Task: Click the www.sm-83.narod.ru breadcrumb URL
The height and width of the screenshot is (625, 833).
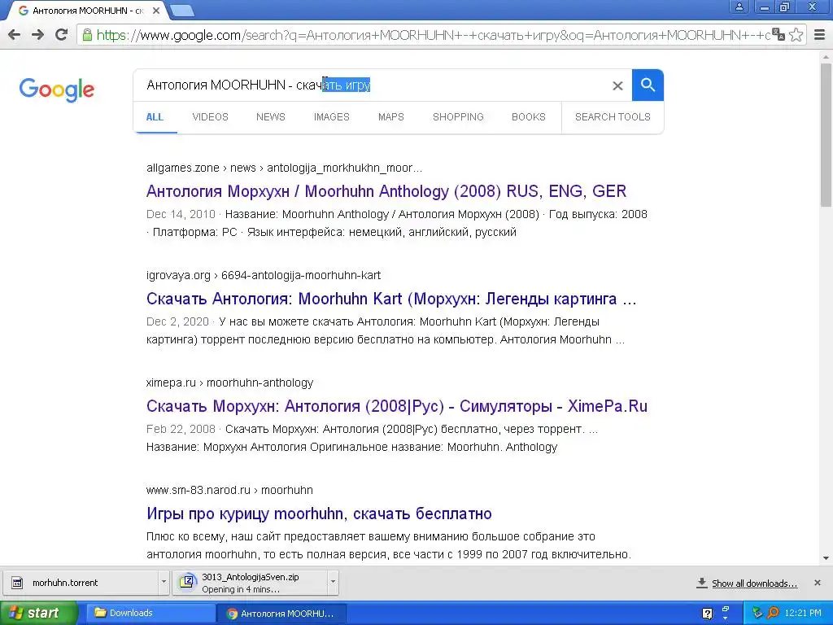Action: point(229,490)
